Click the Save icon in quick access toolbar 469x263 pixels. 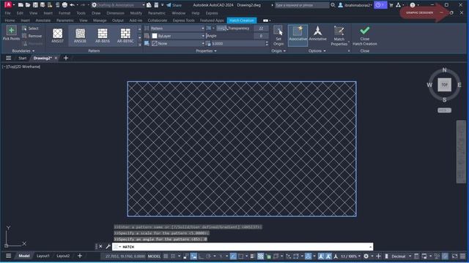click(x=35, y=5)
